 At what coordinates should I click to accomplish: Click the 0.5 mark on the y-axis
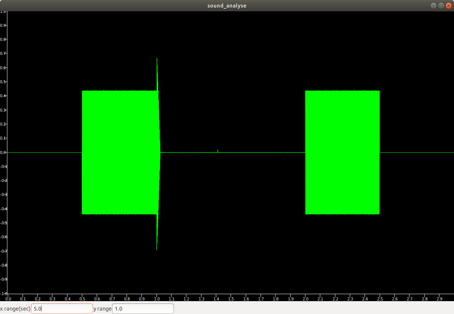coord(3,82)
